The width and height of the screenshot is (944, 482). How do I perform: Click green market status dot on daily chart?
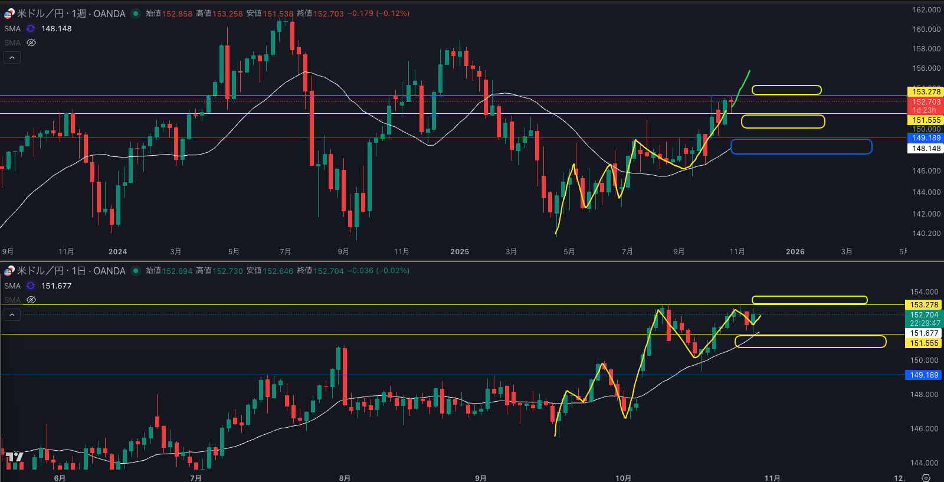tap(136, 271)
